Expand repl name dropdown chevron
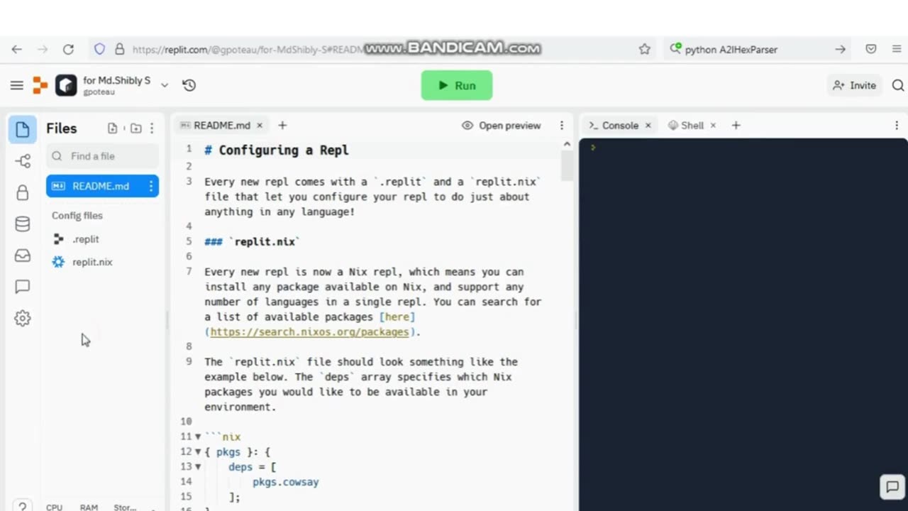The height and width of the screenshot is (511, 908). [x=164, y=85]
